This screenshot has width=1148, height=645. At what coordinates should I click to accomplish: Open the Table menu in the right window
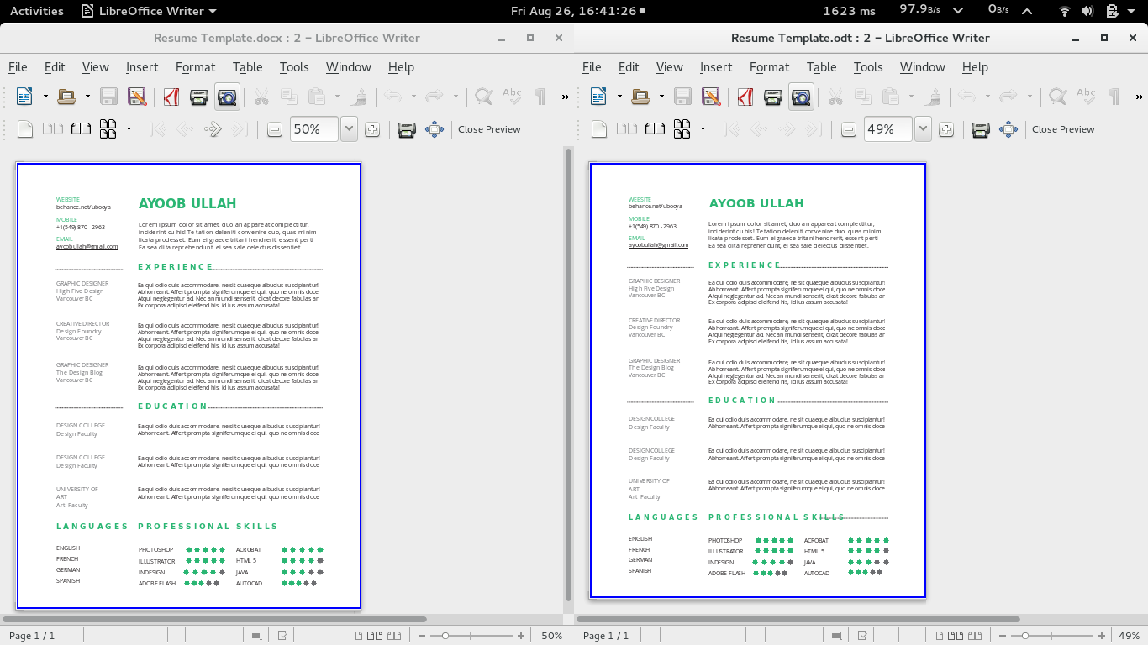pos(821,67)
